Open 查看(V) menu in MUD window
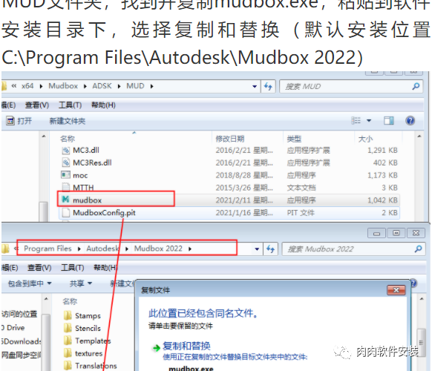The image size is (432, 371). pos(37,105)
